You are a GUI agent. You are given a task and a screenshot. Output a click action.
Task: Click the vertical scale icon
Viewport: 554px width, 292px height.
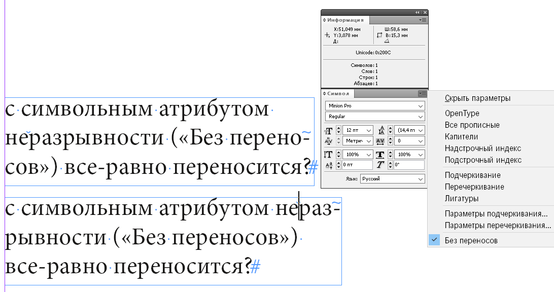point(328,155)
